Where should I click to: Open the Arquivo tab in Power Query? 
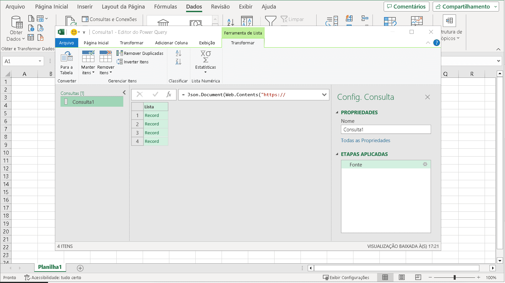click(66, 43)
